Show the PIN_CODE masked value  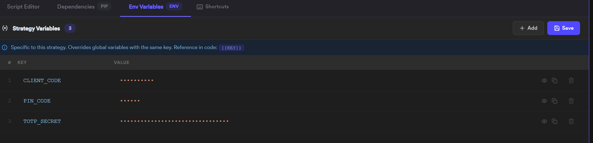[544, 101]
